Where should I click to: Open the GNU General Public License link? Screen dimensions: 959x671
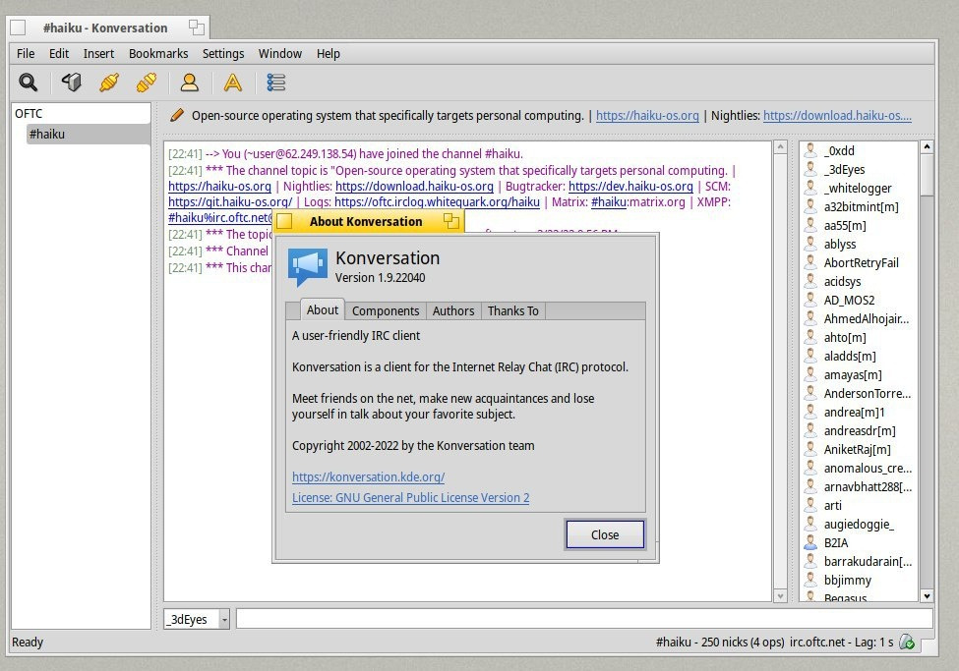pyautogui.click(x=410, y=497)
